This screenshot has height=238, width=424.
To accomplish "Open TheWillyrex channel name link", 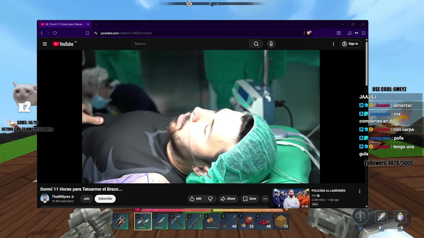I will 61,197.
